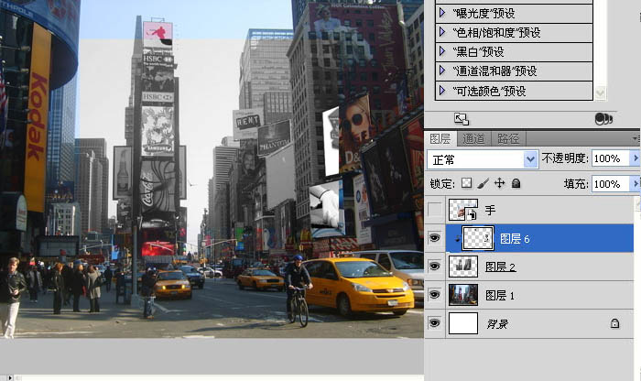Open the blend mode dropdown showing 正常
The width and height of the screenshot is (641, 381).
click(483, 159)
